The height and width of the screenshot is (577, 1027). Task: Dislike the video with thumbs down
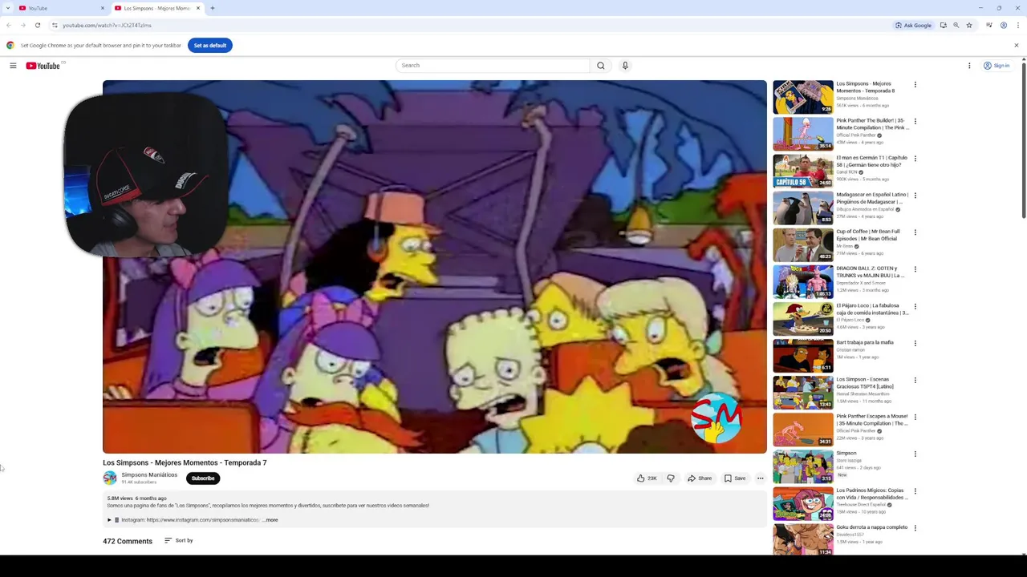click(x=671, y=478)
